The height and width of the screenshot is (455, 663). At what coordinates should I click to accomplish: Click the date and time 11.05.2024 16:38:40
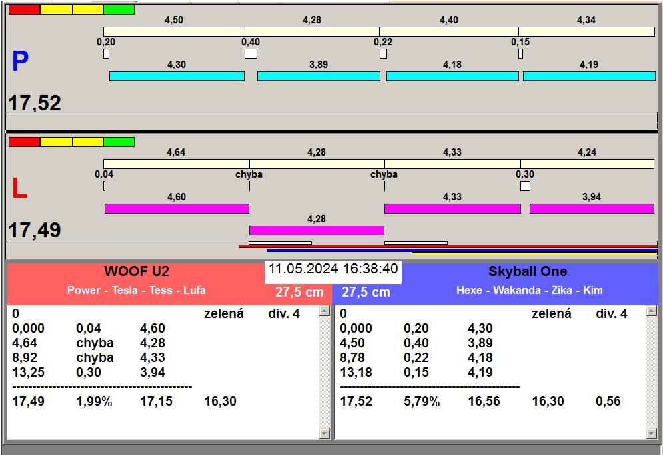pyautogui.click(x=333, y=269)
